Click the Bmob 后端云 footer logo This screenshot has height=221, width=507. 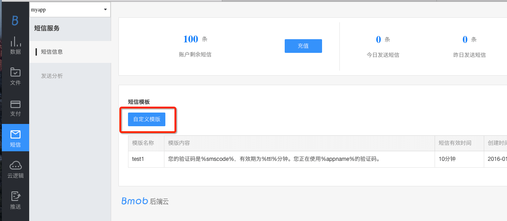click(145, 201)
